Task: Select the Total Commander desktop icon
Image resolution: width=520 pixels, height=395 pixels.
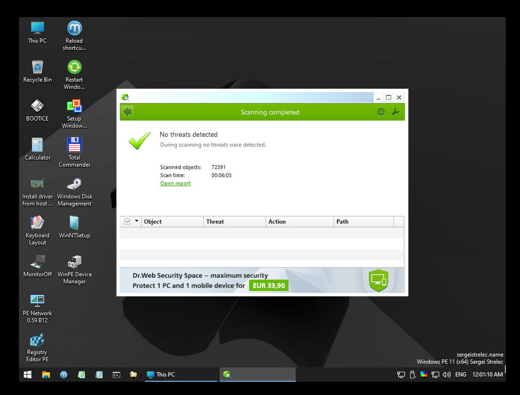Action: point(74,153)
